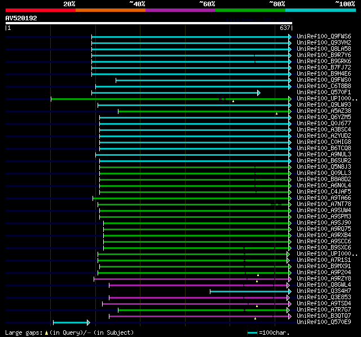
Task: Select the green ~80% legend segment
Action: [250, 10]
